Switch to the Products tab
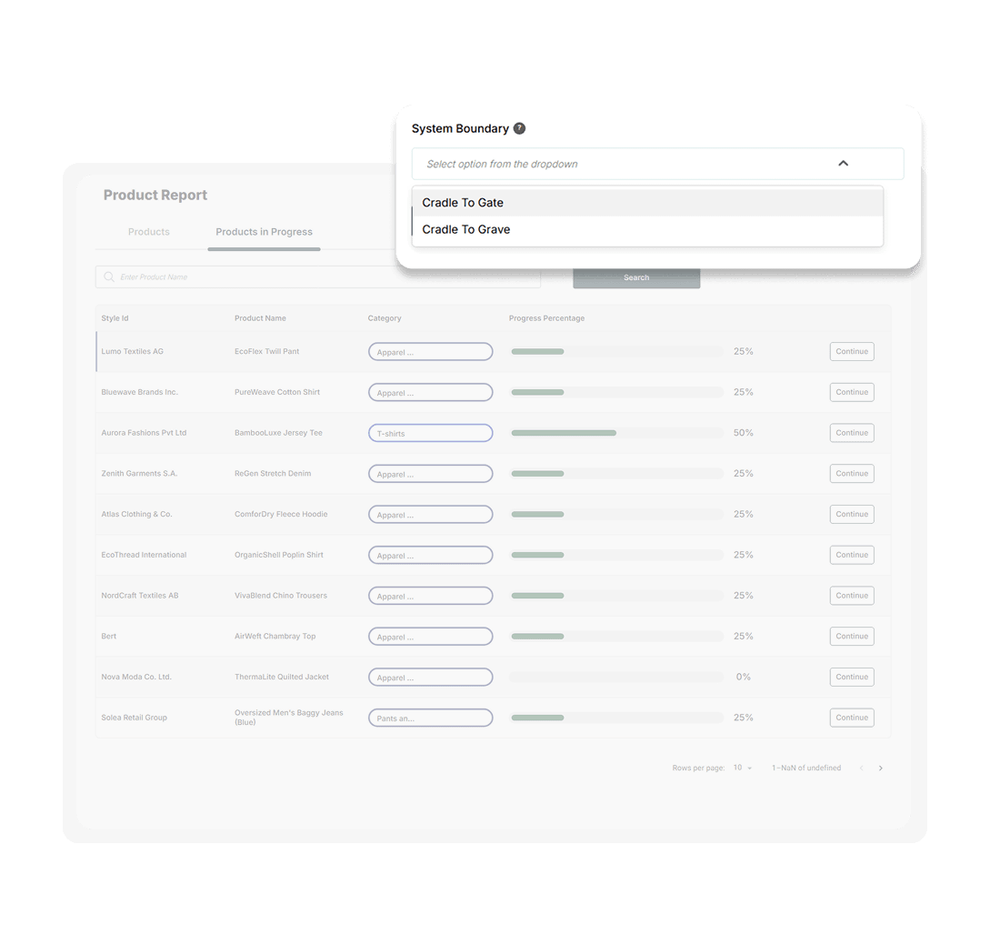 [149, 232]
